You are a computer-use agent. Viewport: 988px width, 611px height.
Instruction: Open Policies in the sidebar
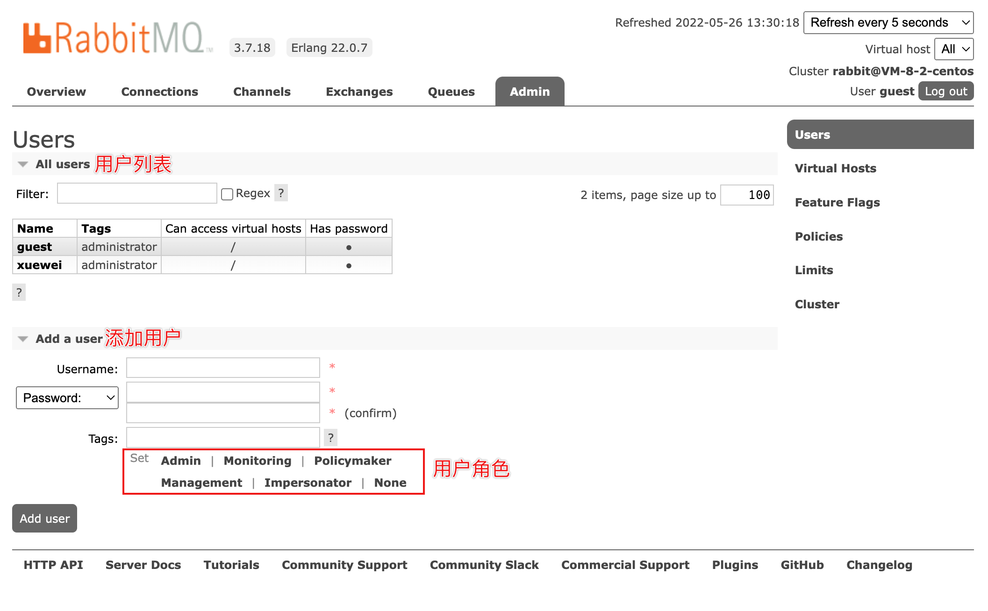click(x=818, y=236)
